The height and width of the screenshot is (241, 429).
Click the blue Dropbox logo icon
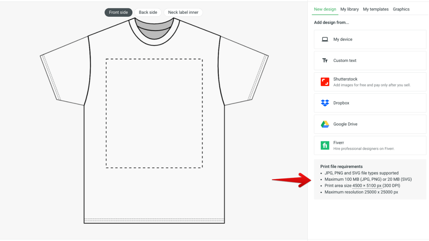[x=325, y=103]
